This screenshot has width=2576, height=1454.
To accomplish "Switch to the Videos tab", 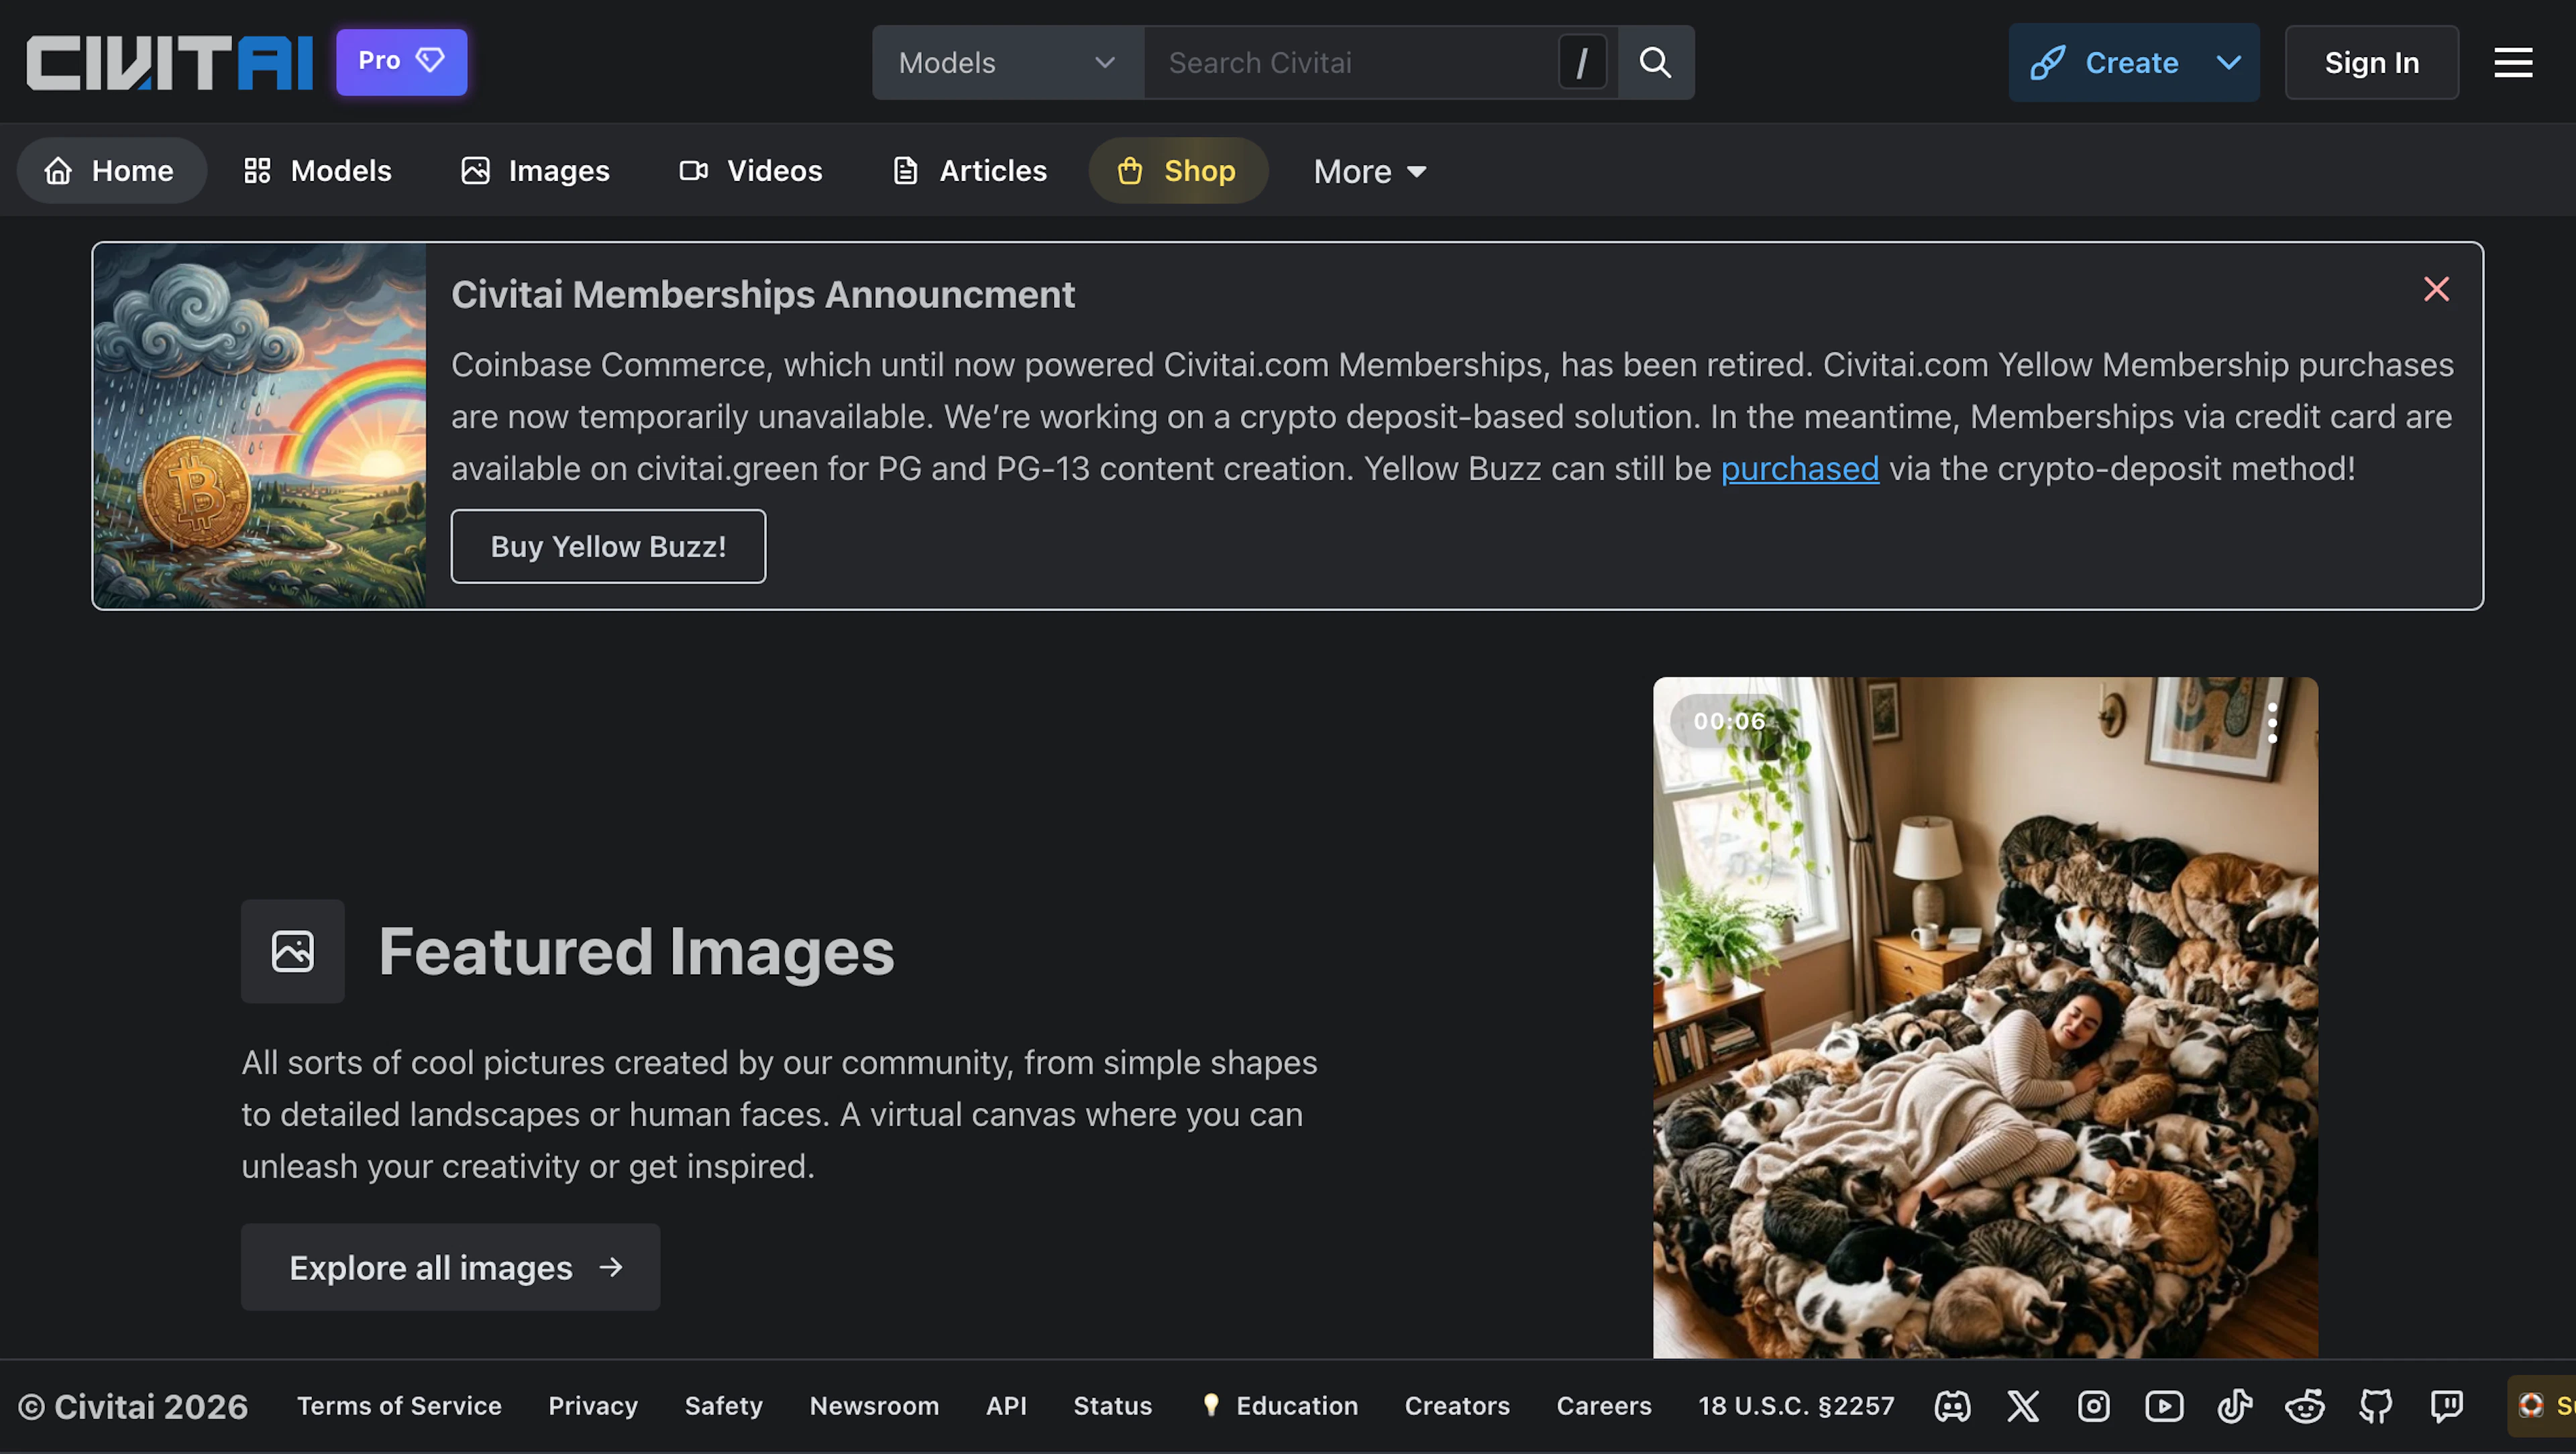I will 751,171.
